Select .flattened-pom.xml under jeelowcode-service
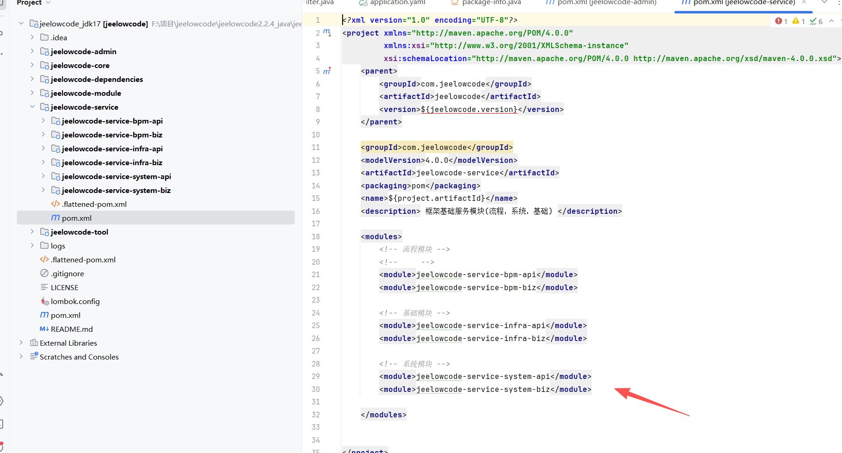842x453 pixels. [94, 204]
